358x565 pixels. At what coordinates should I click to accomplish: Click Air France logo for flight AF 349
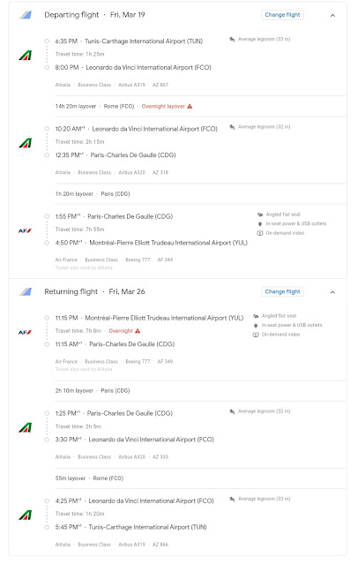(x=25, y=332)
